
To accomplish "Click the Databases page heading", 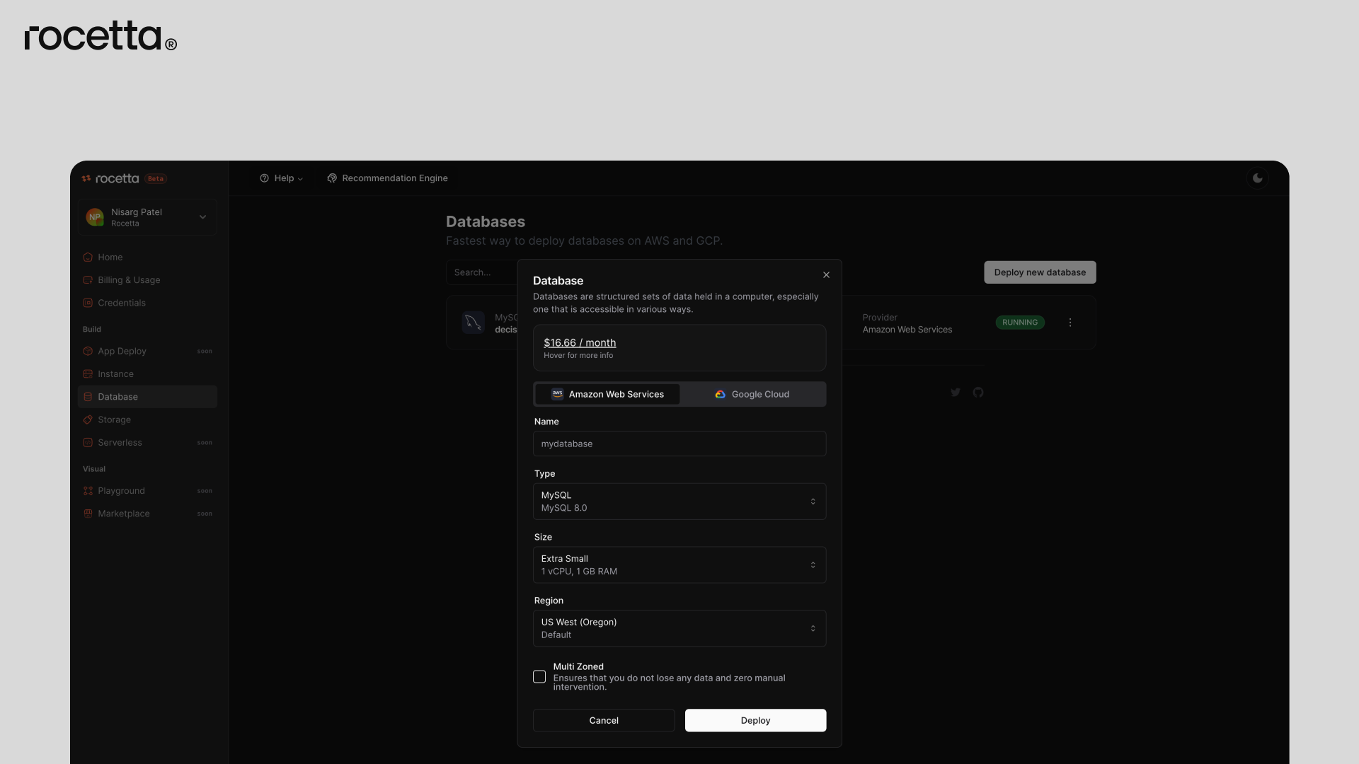I will pos(486,222).
